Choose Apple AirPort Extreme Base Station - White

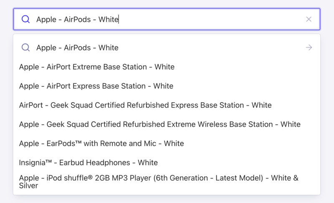click(97, 67)
